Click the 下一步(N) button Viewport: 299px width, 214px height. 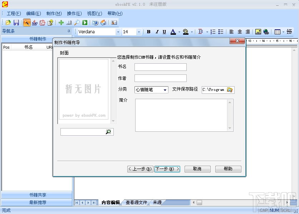coord(167,169)
